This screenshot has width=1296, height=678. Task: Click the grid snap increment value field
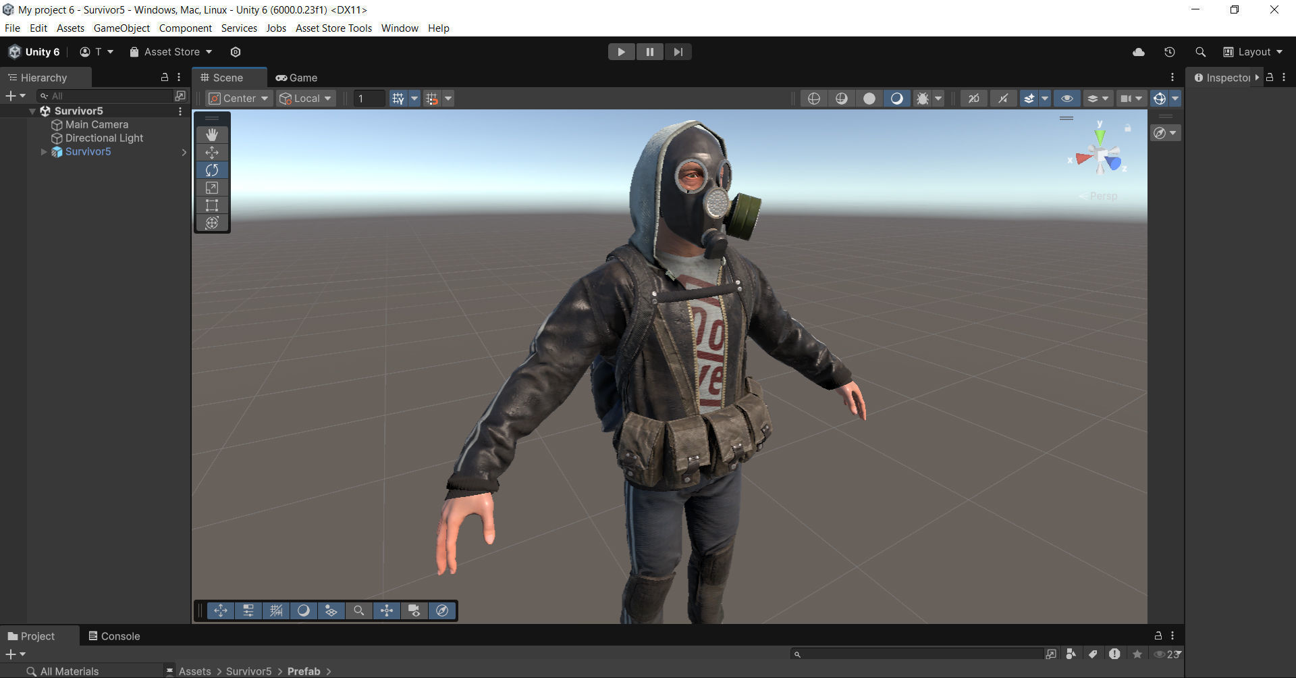369,99
